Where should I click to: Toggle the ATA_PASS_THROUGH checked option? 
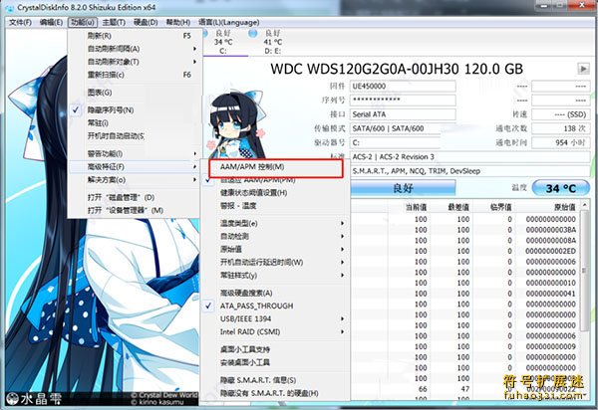[x=275, y=307]
